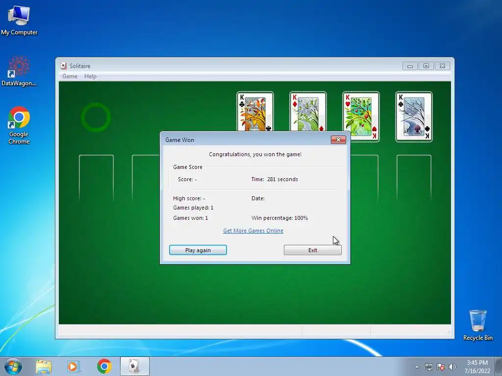
Task: Click 'Time: 281 seconds' text
Action: (275, 179)
